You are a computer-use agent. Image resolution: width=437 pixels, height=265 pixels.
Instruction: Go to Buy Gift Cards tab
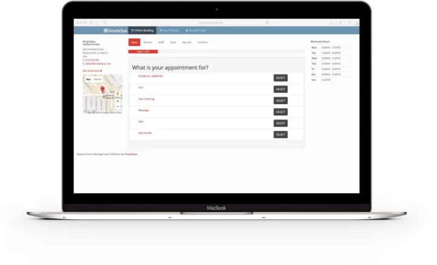coord(195,30)
